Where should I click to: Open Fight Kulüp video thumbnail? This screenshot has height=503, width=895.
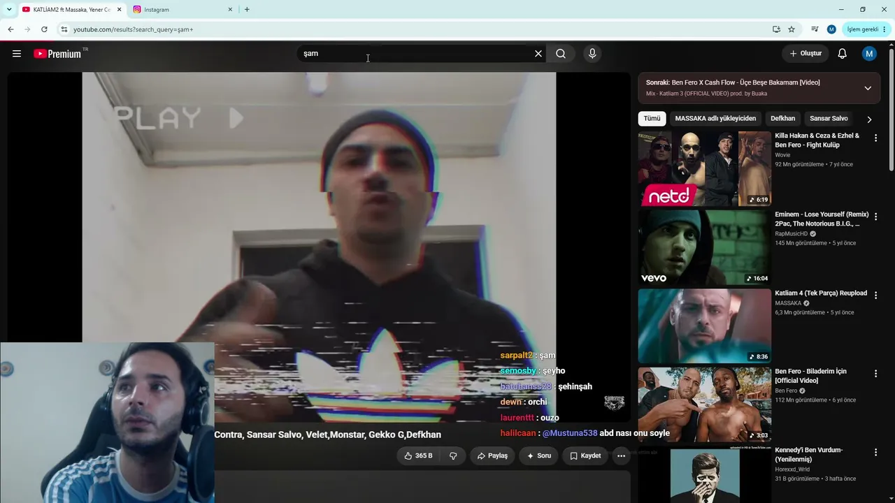(x=704, y=168)
